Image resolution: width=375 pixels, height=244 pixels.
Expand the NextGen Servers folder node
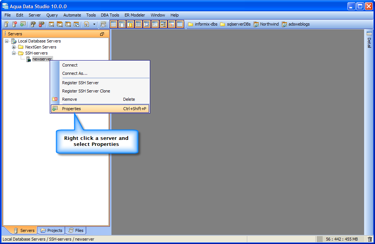14,47
